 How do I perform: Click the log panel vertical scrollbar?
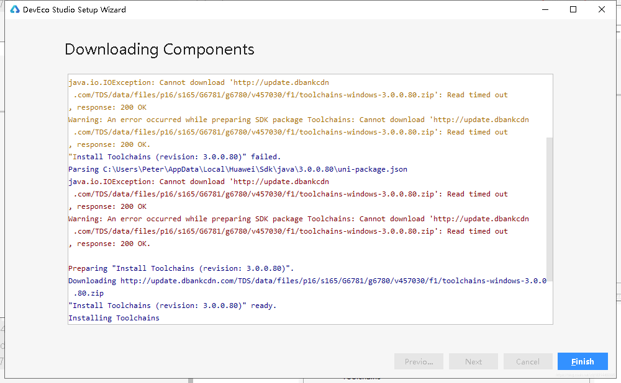coord(550,209)
